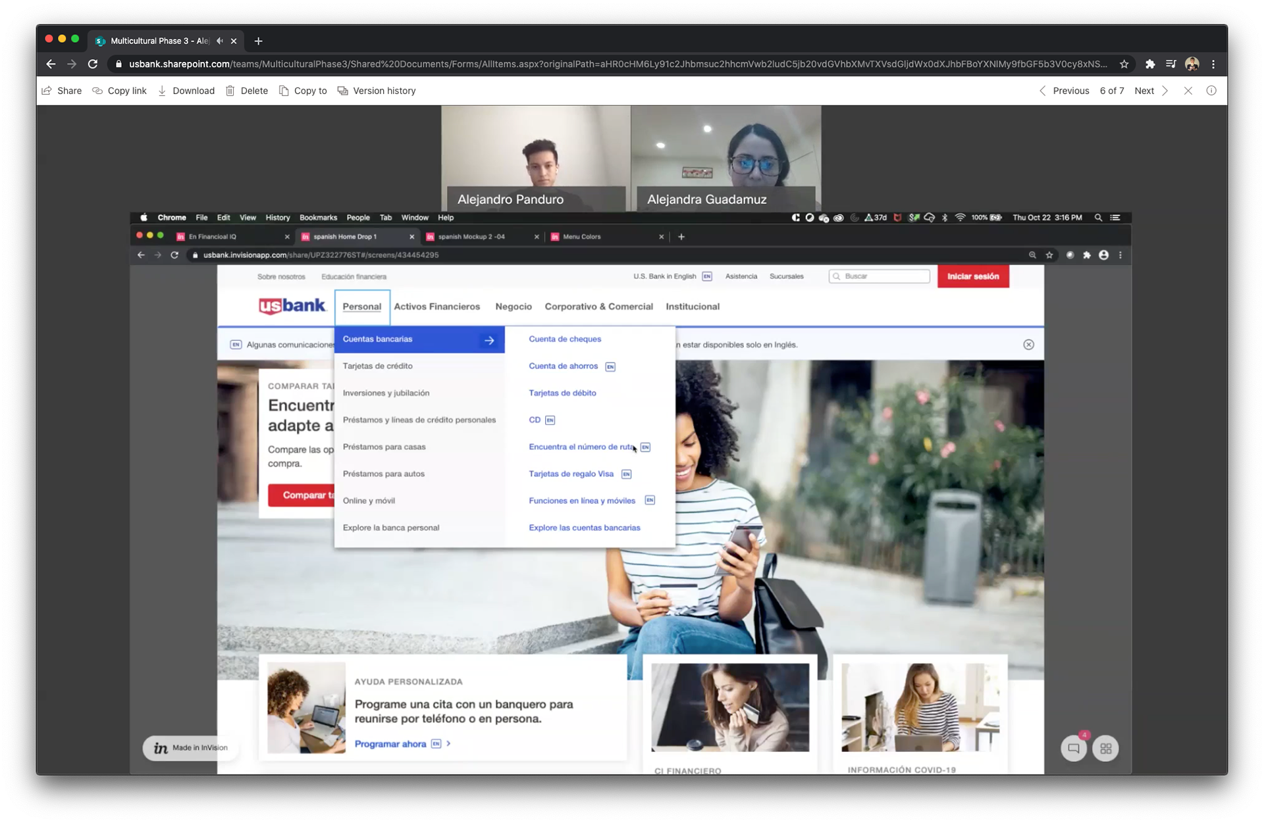Open the Activos Financieros menu

click(x=437, y=307)
